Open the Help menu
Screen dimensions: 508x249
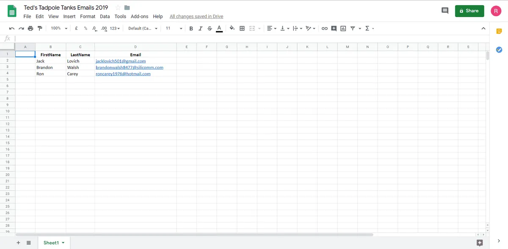[x=158, y=17]
